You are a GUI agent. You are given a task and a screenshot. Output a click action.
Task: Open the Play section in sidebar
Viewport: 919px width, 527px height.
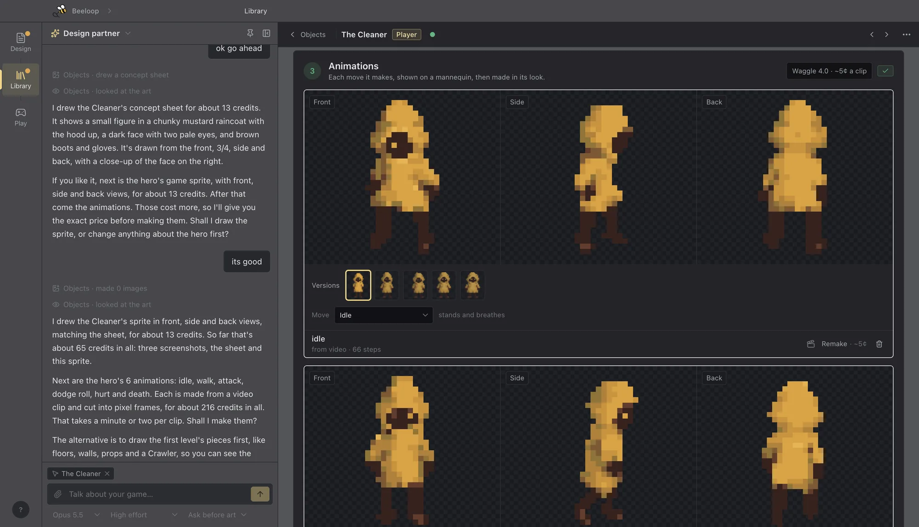(21, 117)
